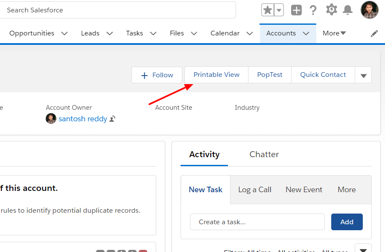Viewport: 385px width, 252px height.
Task: Click the PopTest button
Action: tap(270, 75)
